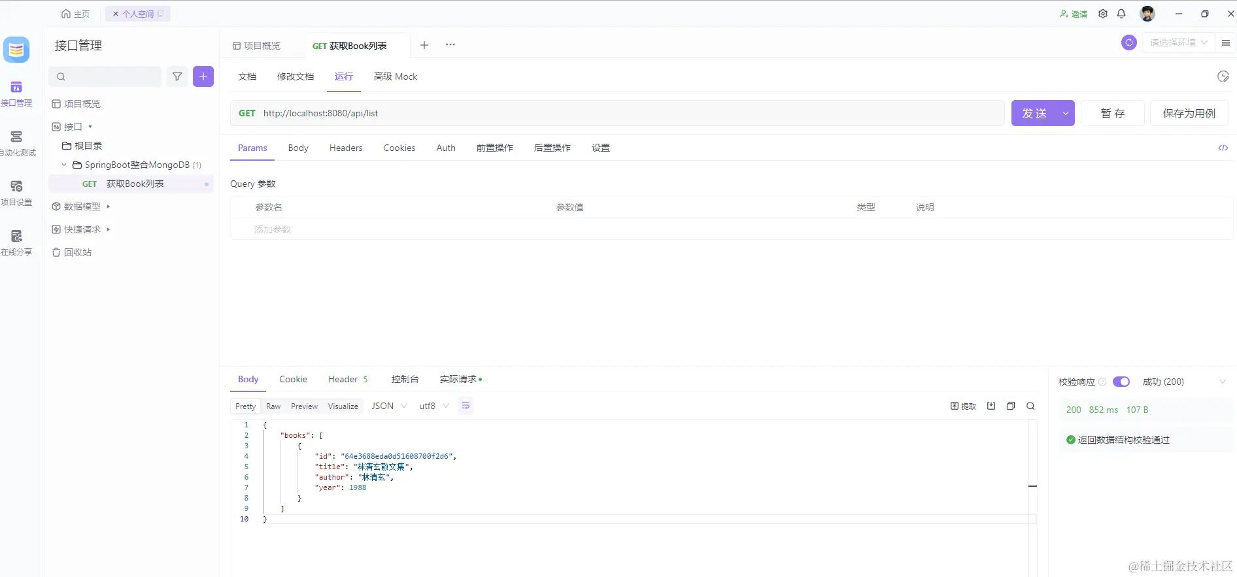Screen dimensions: 1237x577
Task: Select the 获取Book列表 interface in tree
Action: pyautogui.click(x=131, y=184)
